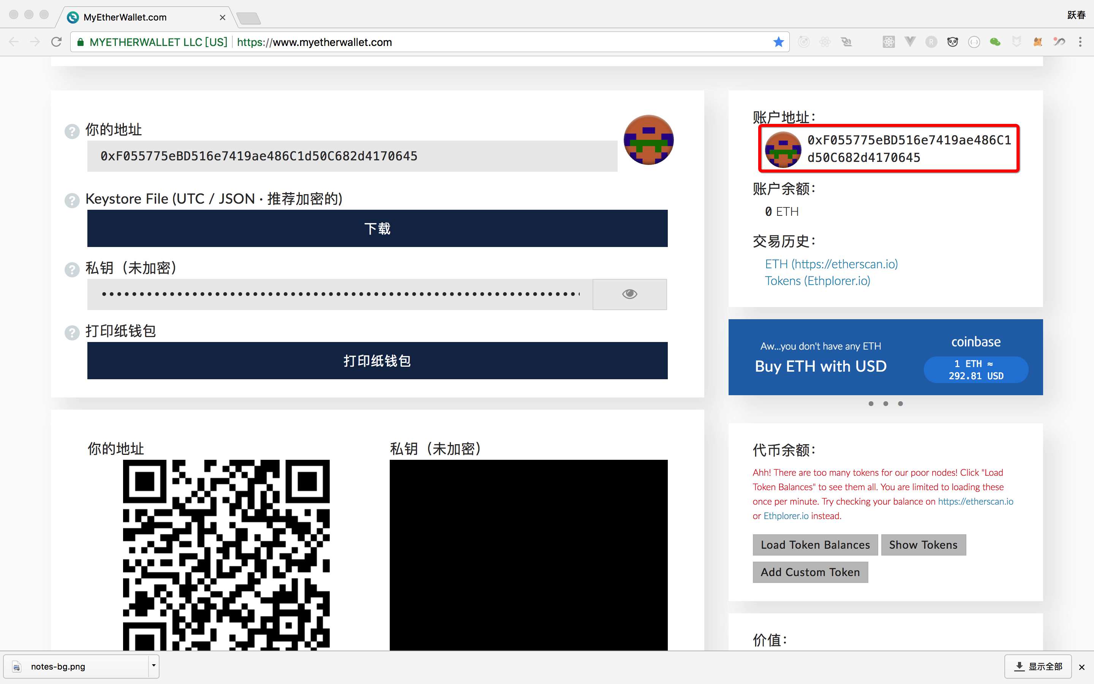Open the notes-bg.png file icon
The image size is (1094, 684).
17,667
